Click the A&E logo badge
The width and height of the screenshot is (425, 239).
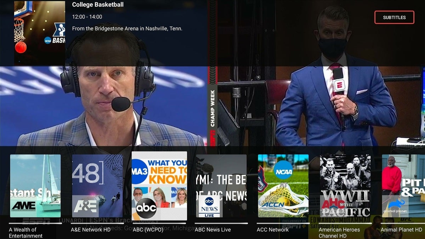point(85,206)
